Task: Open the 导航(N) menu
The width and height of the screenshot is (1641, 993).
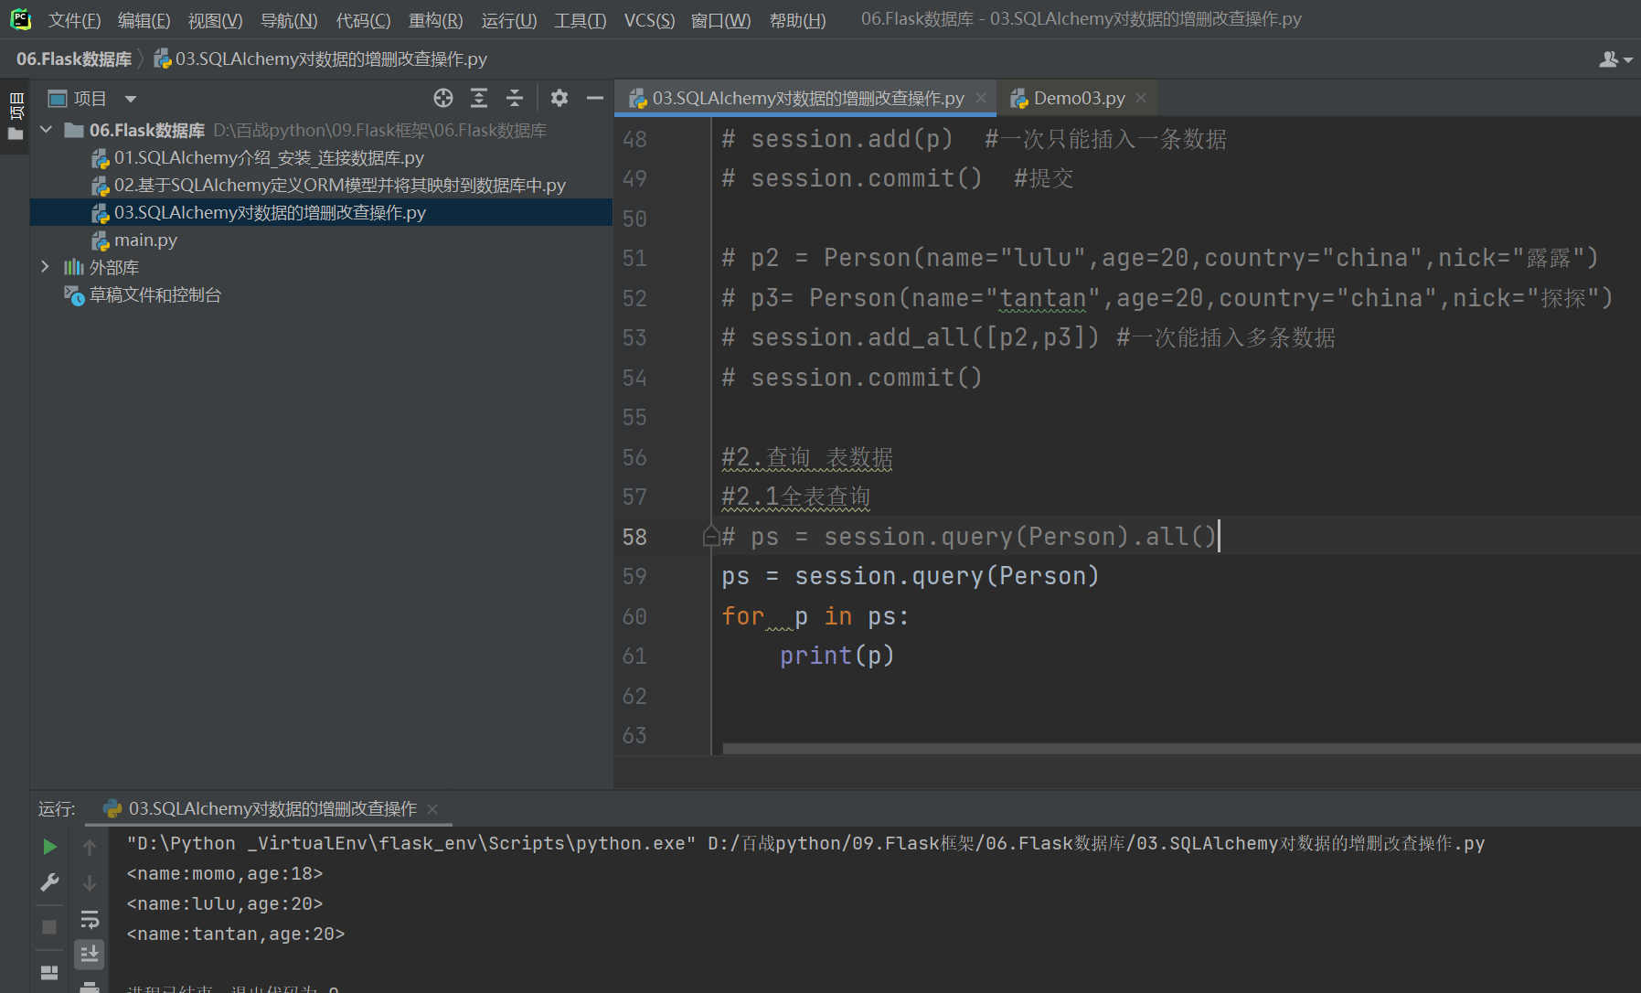Action: [289, 20]
